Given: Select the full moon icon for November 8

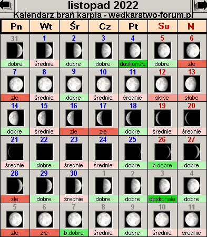Looking at the screenshot, I should coord(44,84).
